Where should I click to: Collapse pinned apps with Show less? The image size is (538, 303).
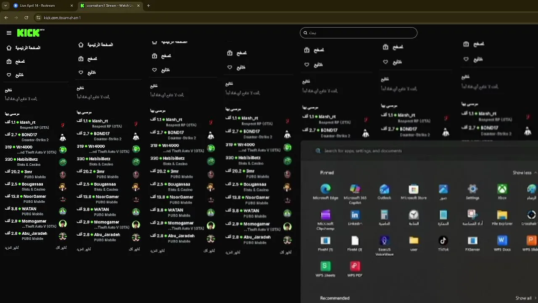tap(525, 173)
